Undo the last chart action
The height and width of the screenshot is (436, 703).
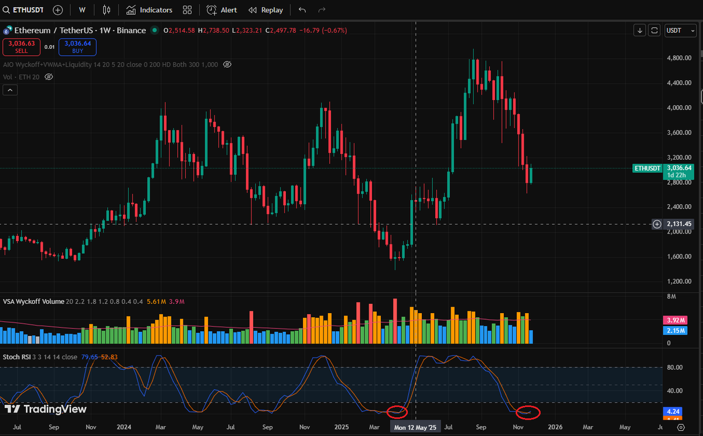tap(302, 10)
